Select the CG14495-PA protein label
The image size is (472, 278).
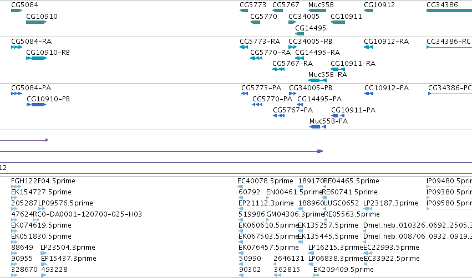(319, 99)
